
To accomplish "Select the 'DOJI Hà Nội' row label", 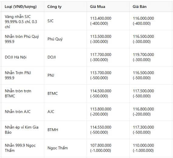I will click(x=16, y=57).
